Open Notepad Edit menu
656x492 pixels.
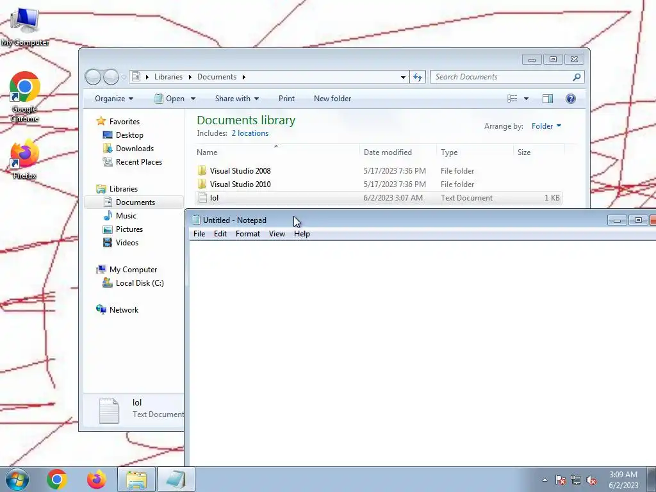point(220,234)
